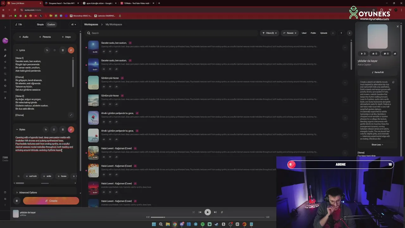This screenshot has height=228, width=405.
Task: Toggle the Public filter
Action: coord(313,33)
